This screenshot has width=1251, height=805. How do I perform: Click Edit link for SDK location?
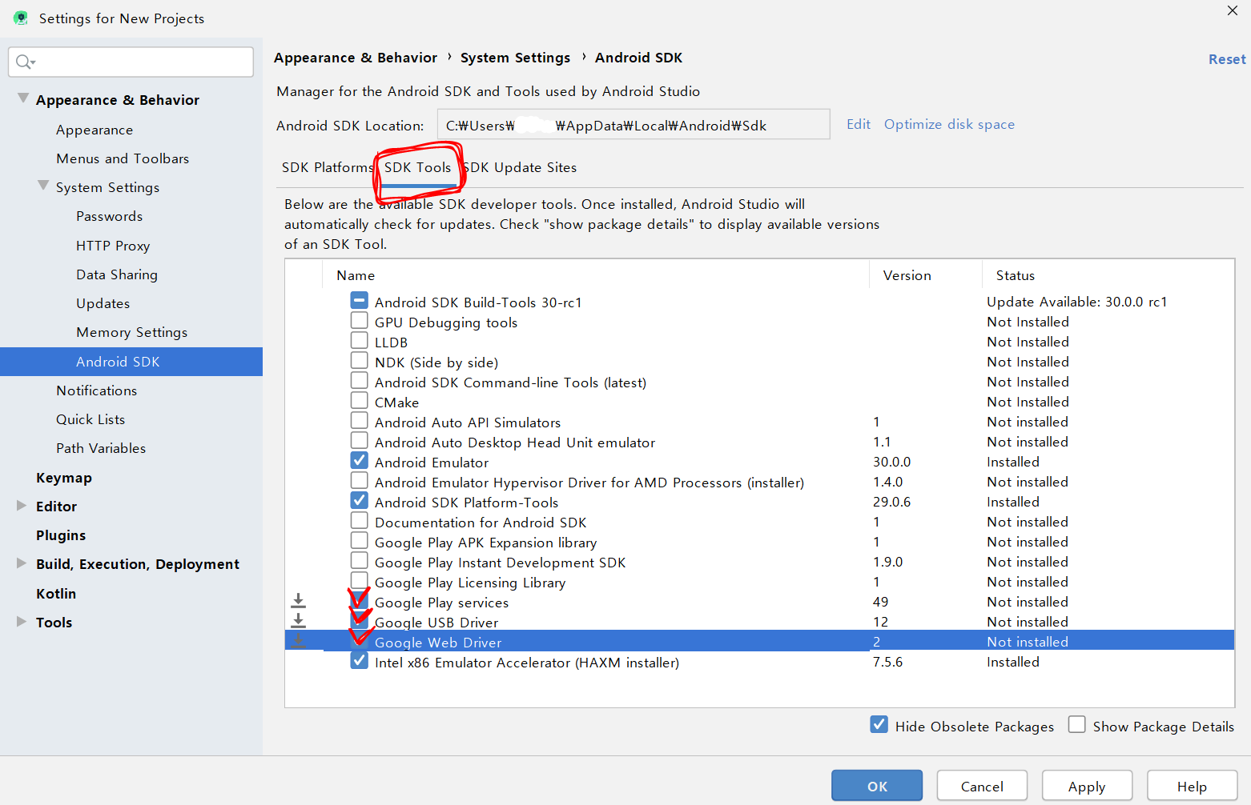(x=859, y=124)
